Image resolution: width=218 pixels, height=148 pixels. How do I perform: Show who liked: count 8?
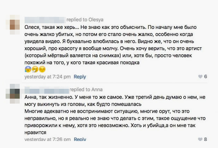[x=205, y=139]
